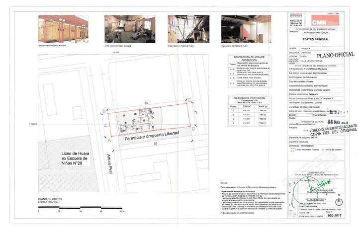This screenshot has width=358, height=229.
Task: Select polygon vertex marker C
Action: click(189, 101)
